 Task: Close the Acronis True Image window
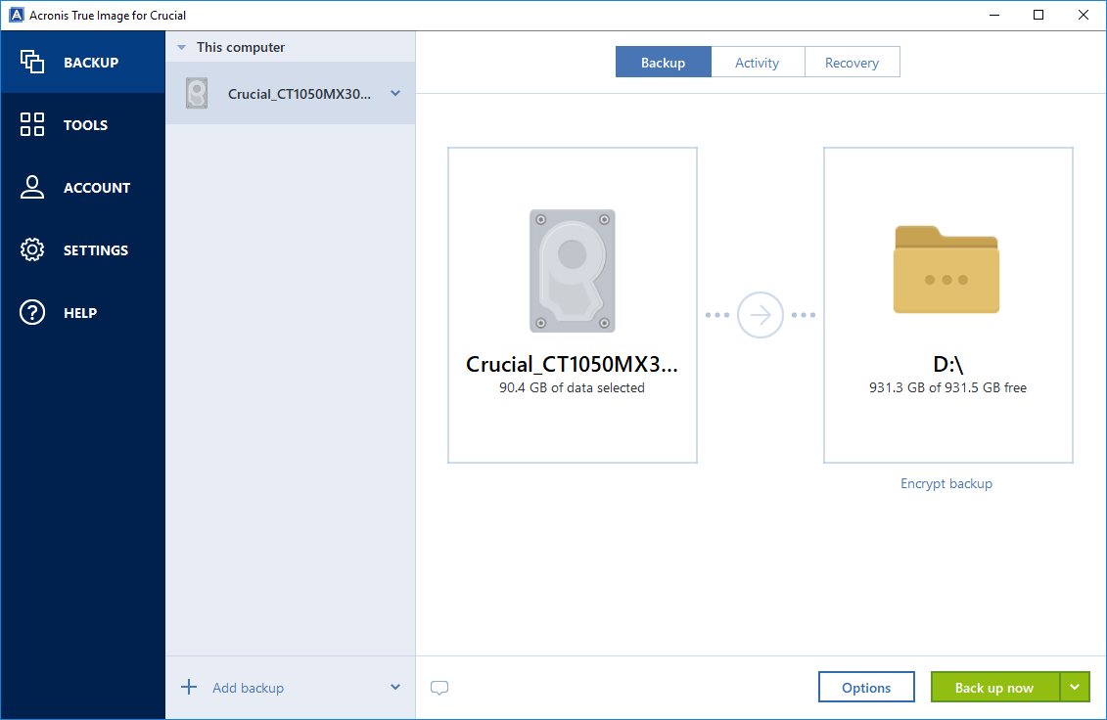1083,15
